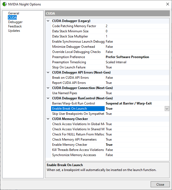Click False value for Enable Synchronous Launch

coord(137,42)
